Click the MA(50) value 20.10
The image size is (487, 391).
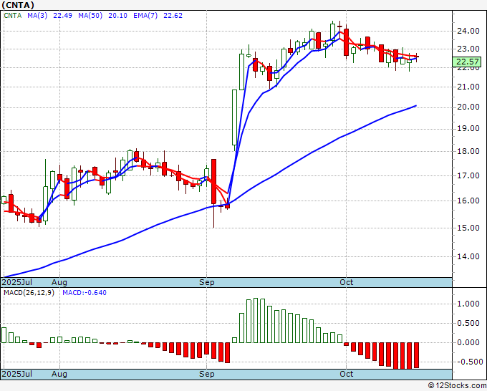117,16
